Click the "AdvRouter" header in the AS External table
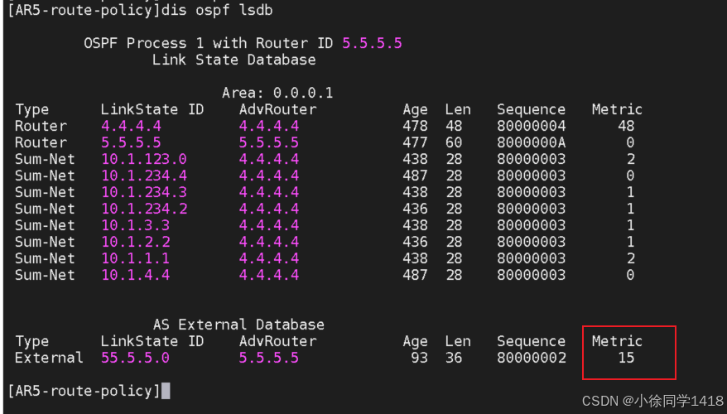The height and width of the screenshot is (414, 727). pyautogui.click(x=277, y=341)
